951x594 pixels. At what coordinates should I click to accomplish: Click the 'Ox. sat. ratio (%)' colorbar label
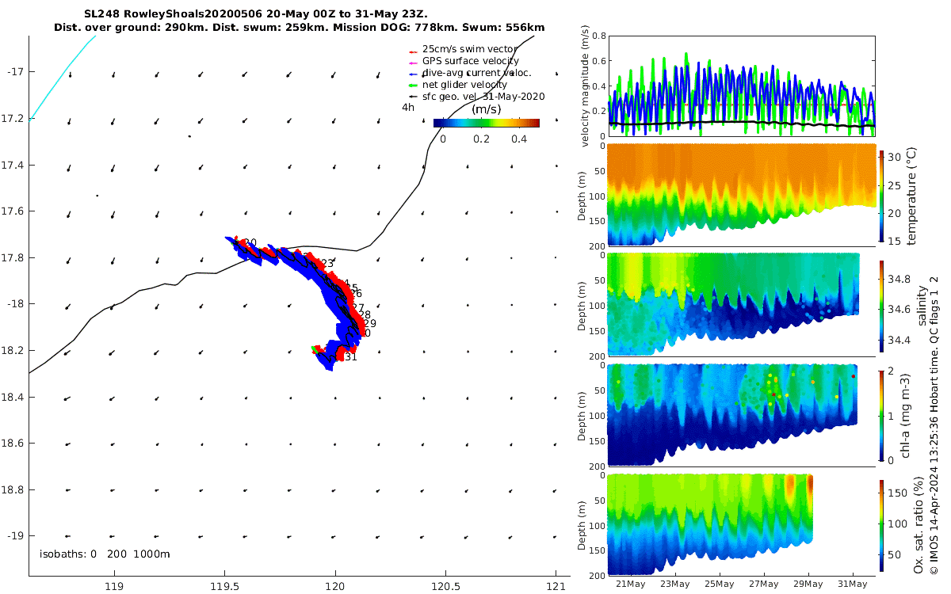pyautogui.click(x=918, y=525)
